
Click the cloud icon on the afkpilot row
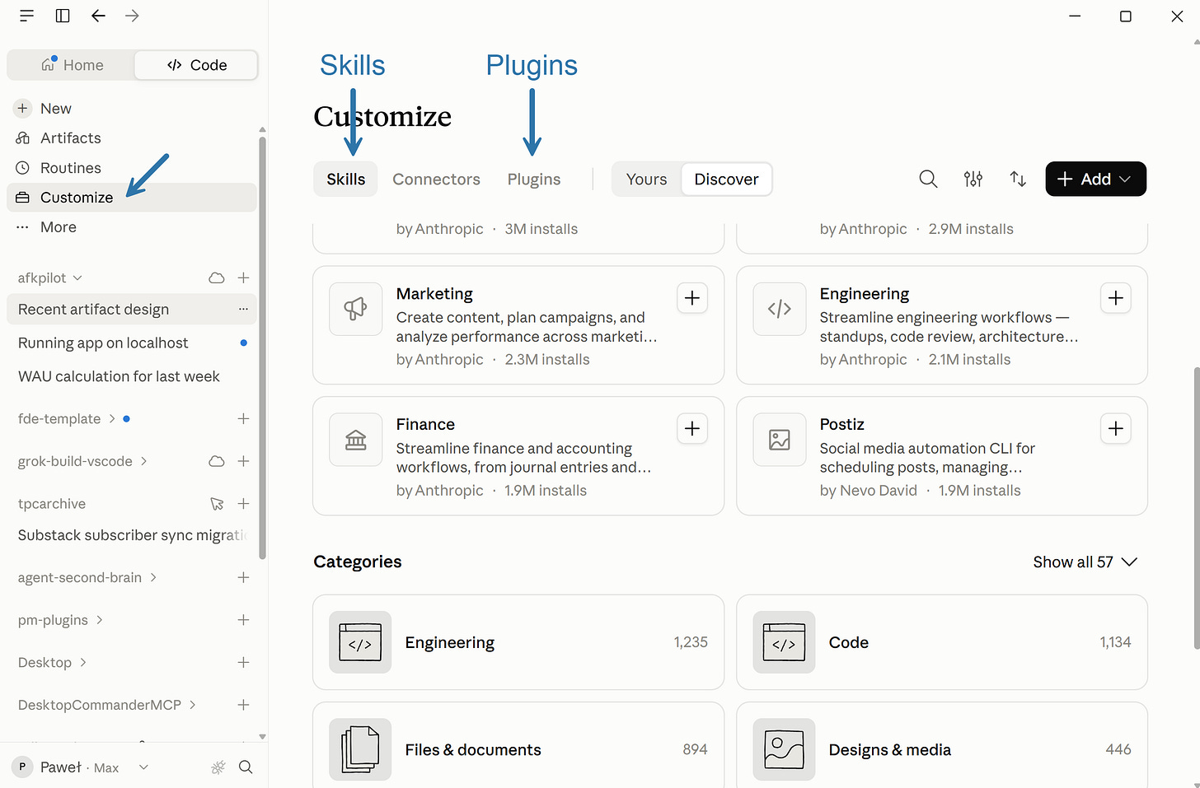217,278
